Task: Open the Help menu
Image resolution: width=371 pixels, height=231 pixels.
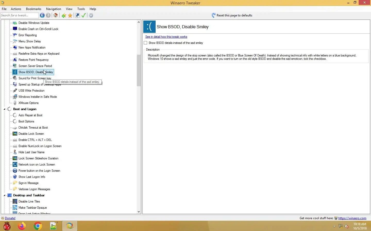Action: point(93,9)
